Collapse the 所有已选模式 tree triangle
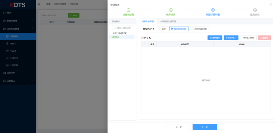This screenshot has height=133, width=276. point(111,33)
